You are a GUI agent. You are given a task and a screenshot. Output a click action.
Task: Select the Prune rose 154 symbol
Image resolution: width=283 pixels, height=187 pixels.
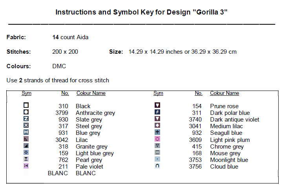click(x=157, y=105)
